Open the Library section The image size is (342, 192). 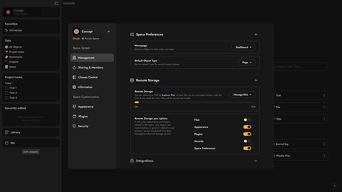(31, 132)
